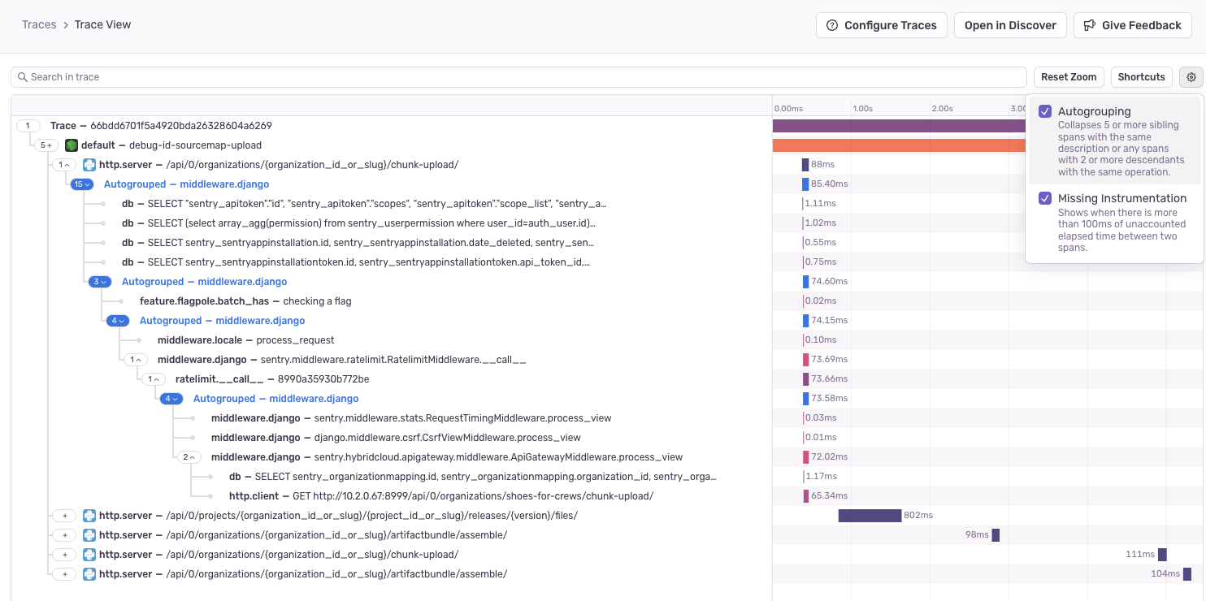Click the Python icon on the 98ms artifactbundle/assemble row
This screenshot has width=1206, height=601.
pos(89,535)
